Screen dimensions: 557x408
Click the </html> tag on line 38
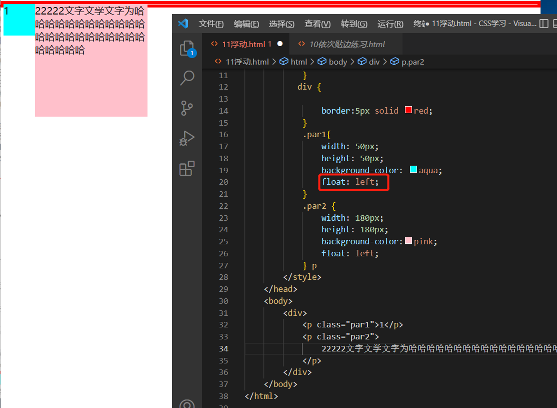pos(261,396)
